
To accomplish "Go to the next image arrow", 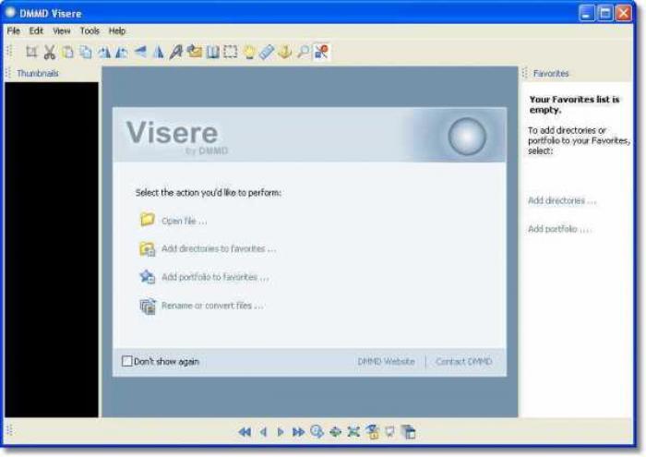I will [x=281, y=432].
